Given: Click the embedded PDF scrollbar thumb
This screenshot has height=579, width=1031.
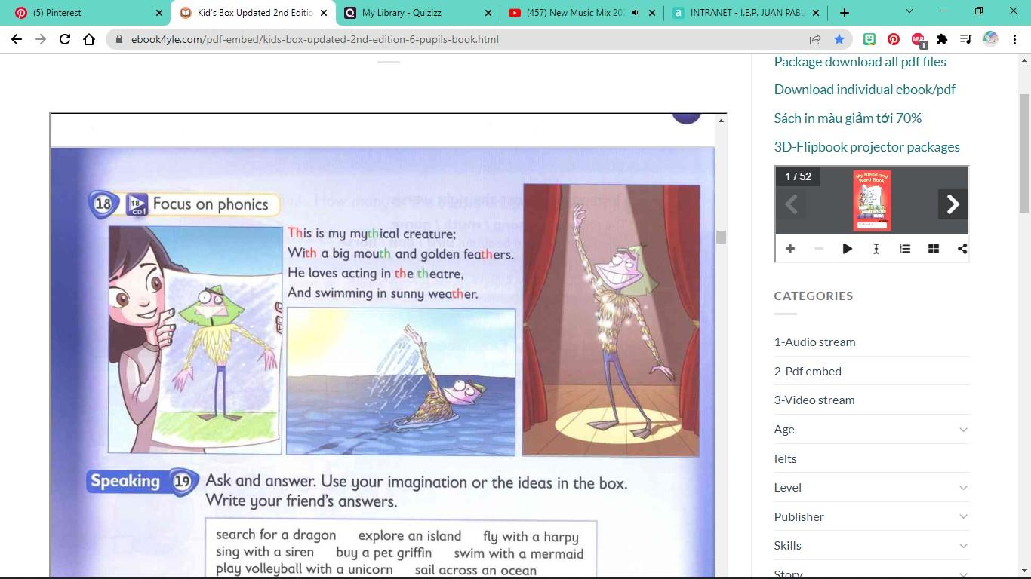Looking at the screenshot, I should 721,237.
